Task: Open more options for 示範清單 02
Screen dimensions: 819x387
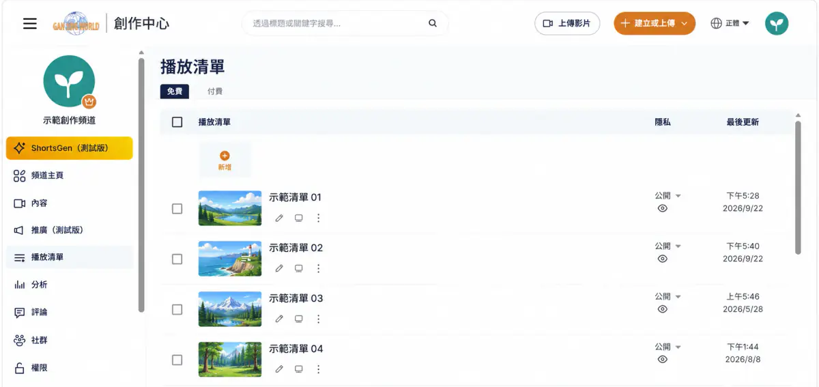Action: (318, 269)
